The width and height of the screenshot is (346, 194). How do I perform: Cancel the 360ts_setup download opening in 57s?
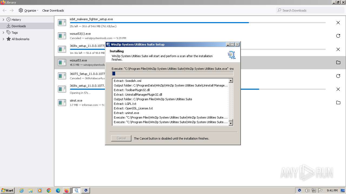coord(338,89)
